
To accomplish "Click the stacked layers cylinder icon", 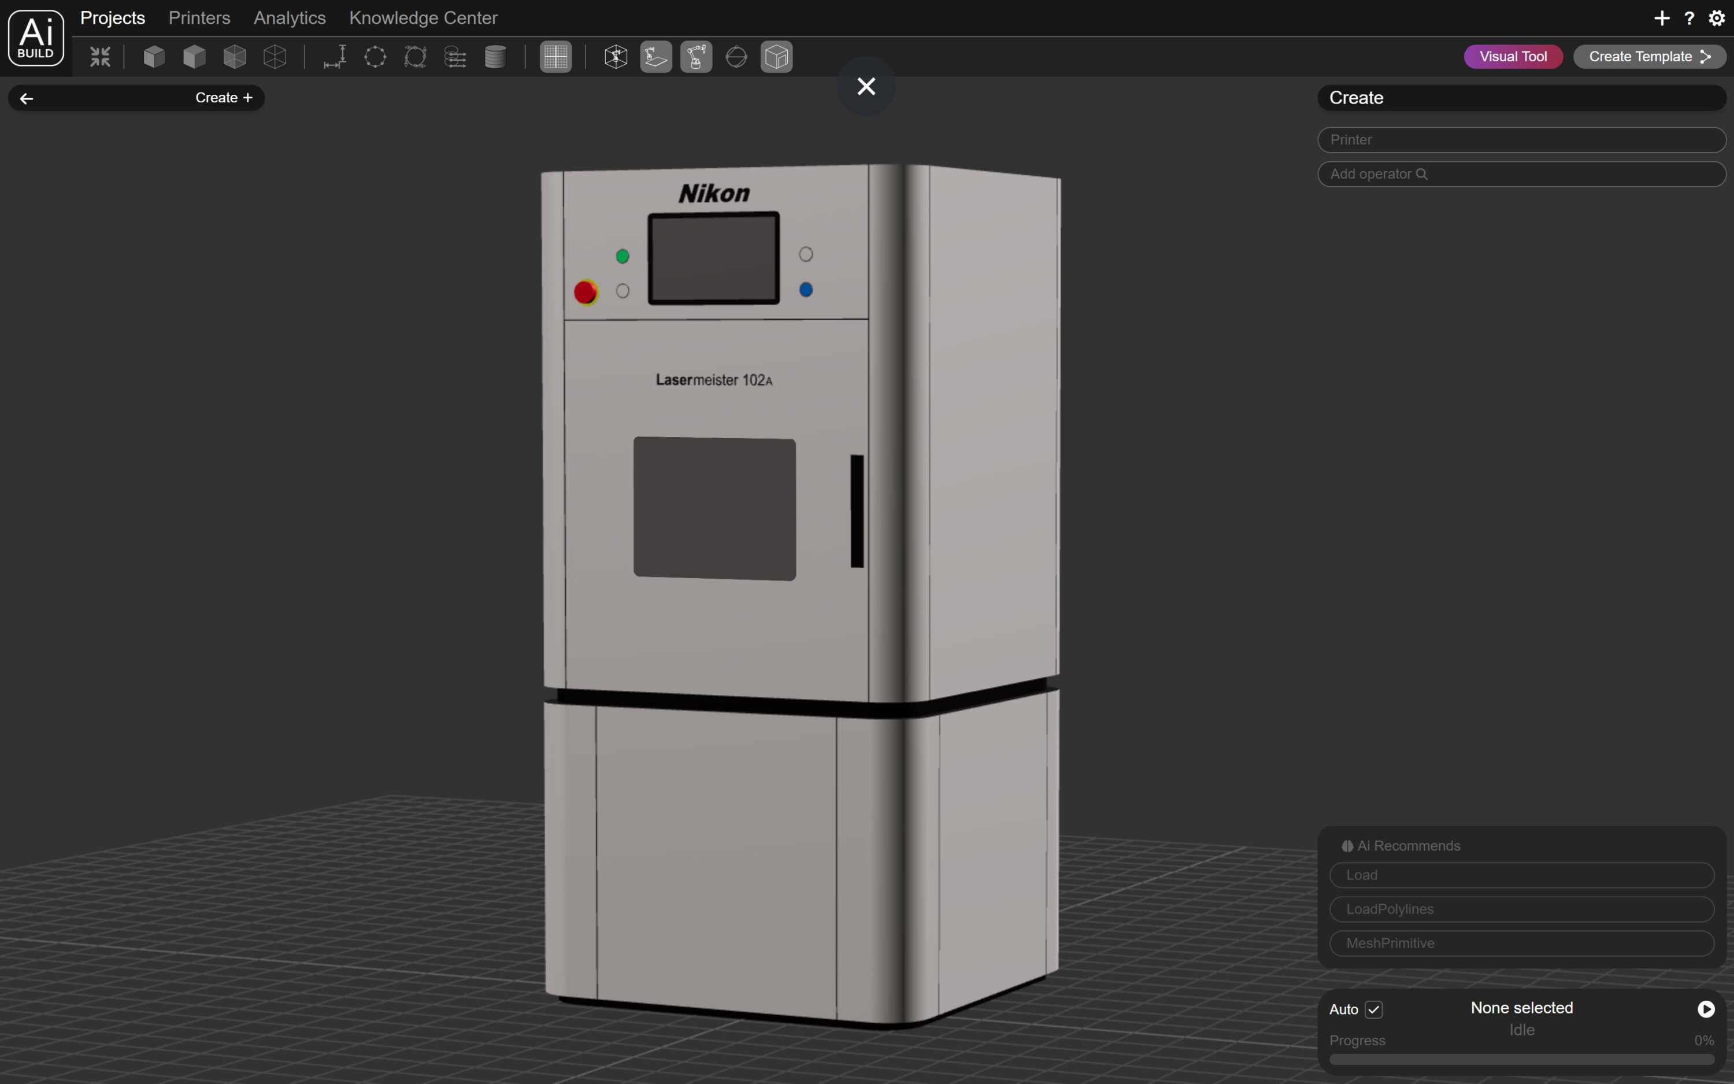I will 495,57.
